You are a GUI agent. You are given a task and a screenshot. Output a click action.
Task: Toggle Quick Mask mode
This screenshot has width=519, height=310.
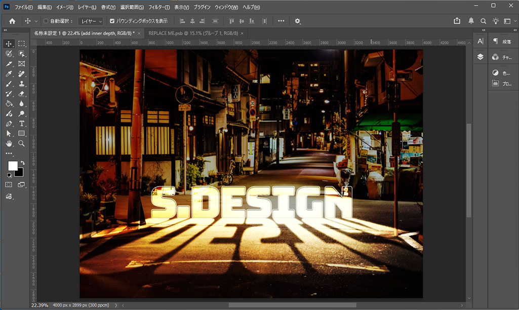9,185
